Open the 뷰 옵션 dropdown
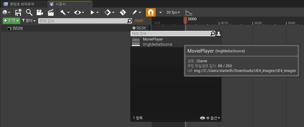Screen dimensions: 304x127 point(210,118)
